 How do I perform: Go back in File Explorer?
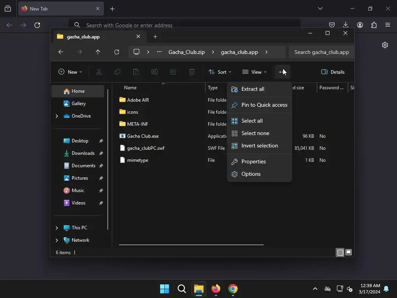click(61, 52)
